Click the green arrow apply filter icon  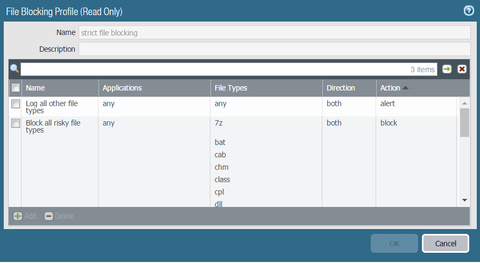(x=447, y=69)
